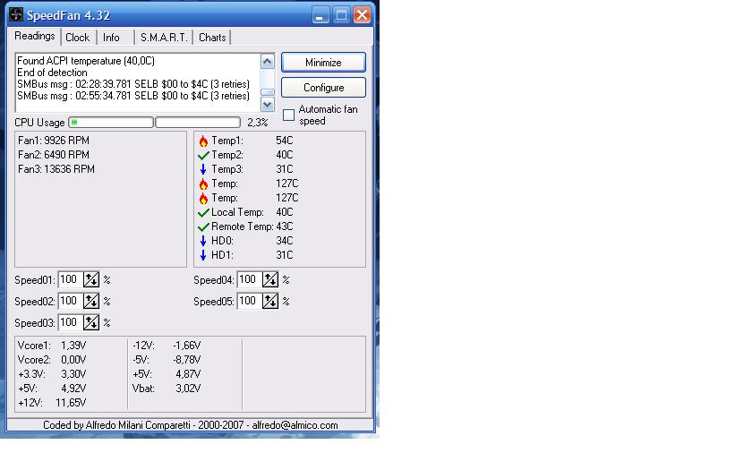
Task: Click the green checkmark next to Temp2
Action: pyautogui.click(x=203, y=156)
